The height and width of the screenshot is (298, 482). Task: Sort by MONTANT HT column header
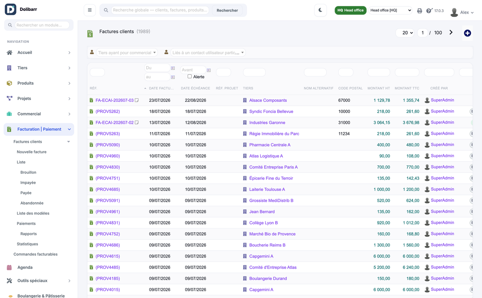379,88
